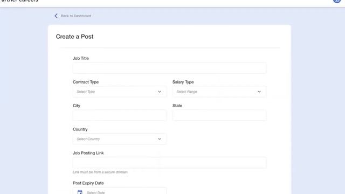The width and height of the screenshot is (345, 194).
Task: Click the Job Title input field
Action: (x=169, y=68)
